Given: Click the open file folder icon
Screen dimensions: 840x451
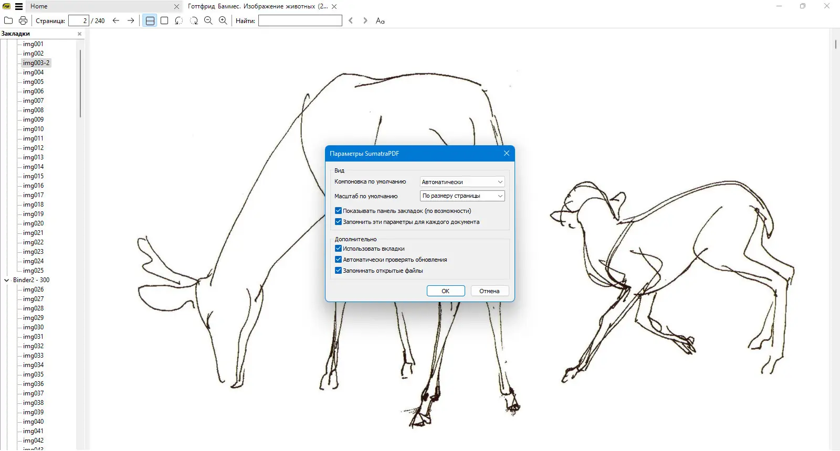Looking at the screenshot, I should (x=8, y=20).
